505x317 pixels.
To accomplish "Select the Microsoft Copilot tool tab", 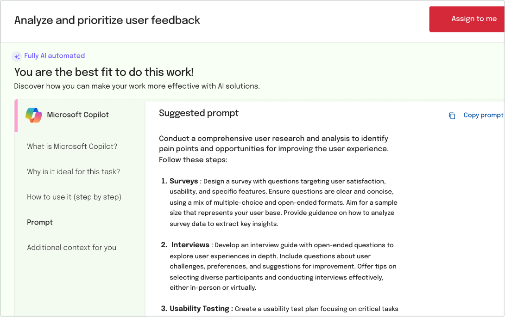I will [x=80, y=116].
